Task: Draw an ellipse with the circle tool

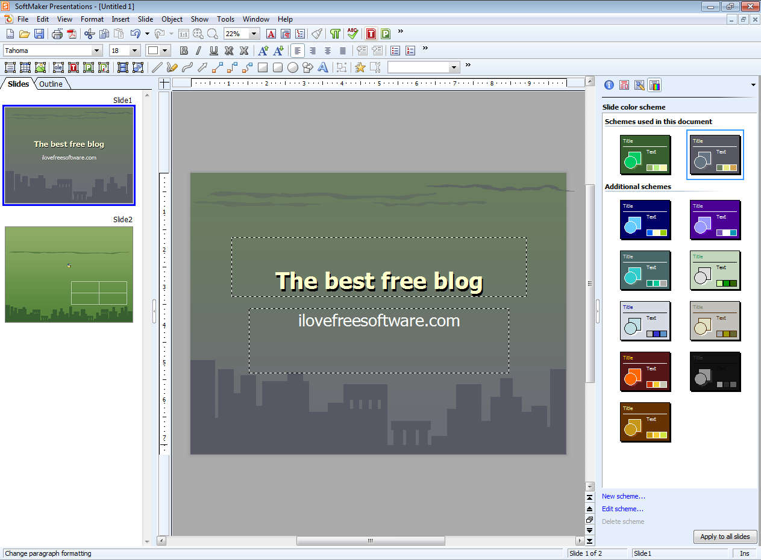Action: click(x=293, y=67)
